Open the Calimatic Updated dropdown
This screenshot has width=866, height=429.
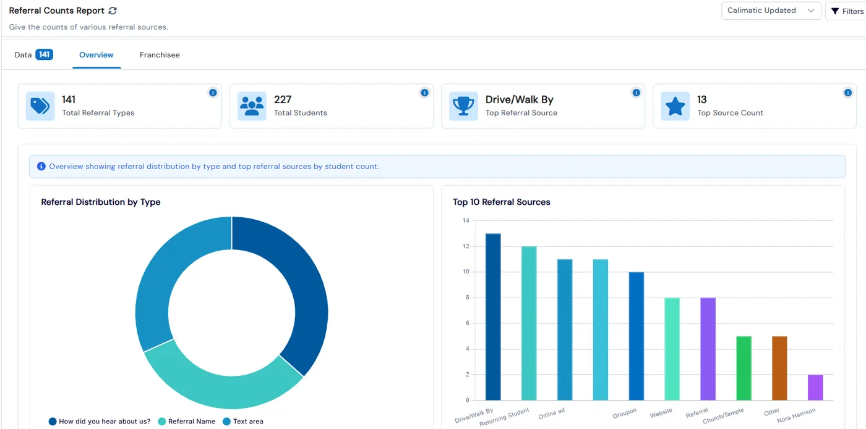click(x=771, y=10)
